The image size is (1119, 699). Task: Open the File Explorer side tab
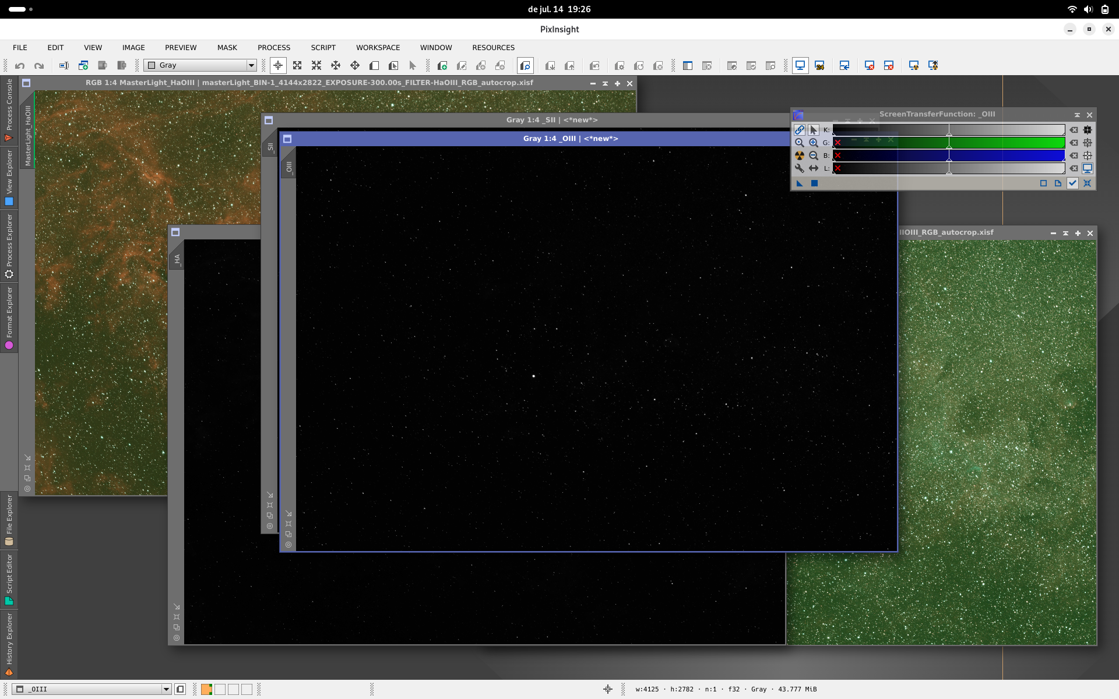pyautogui.click(x=9, y=520)
